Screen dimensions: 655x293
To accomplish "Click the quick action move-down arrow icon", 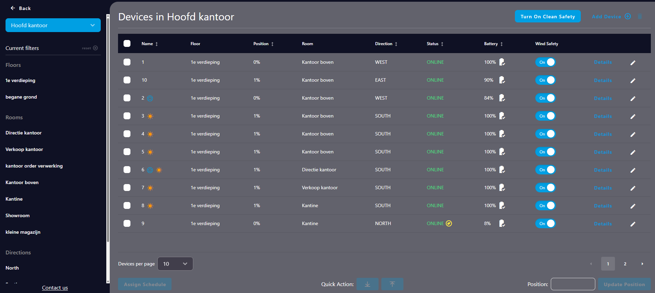I will click(x=368, y=284).
